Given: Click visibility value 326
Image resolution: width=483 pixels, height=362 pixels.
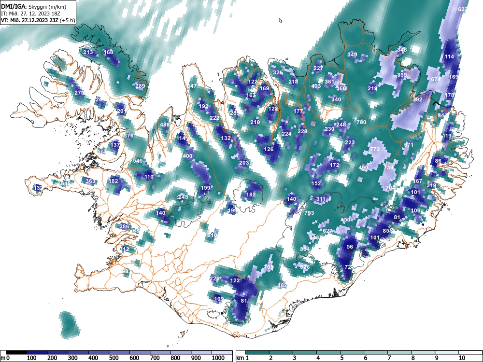Looking at the screenshot, I should pos(278,72).
